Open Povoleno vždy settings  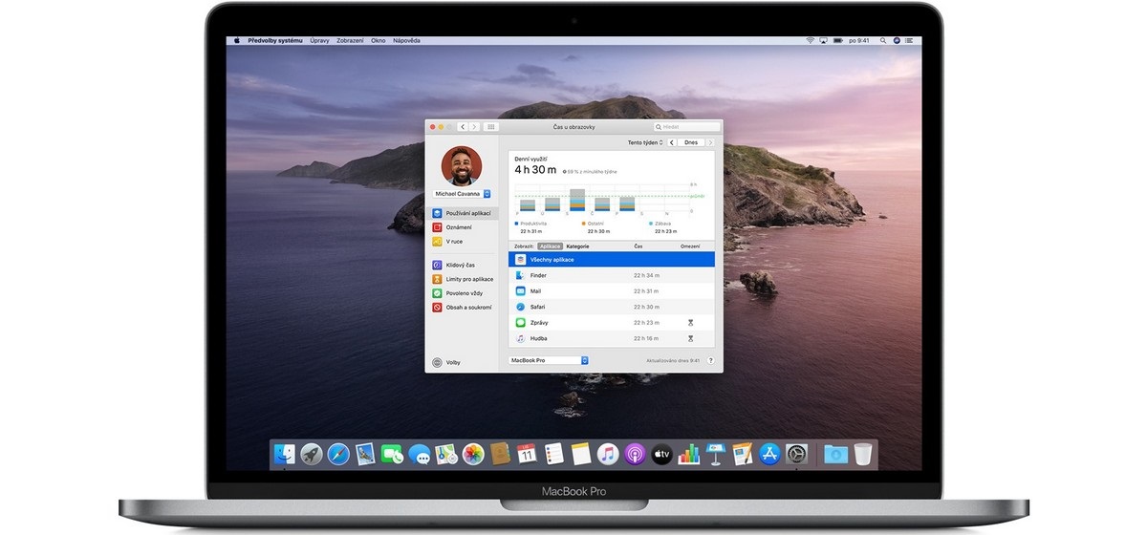(464, 293)
